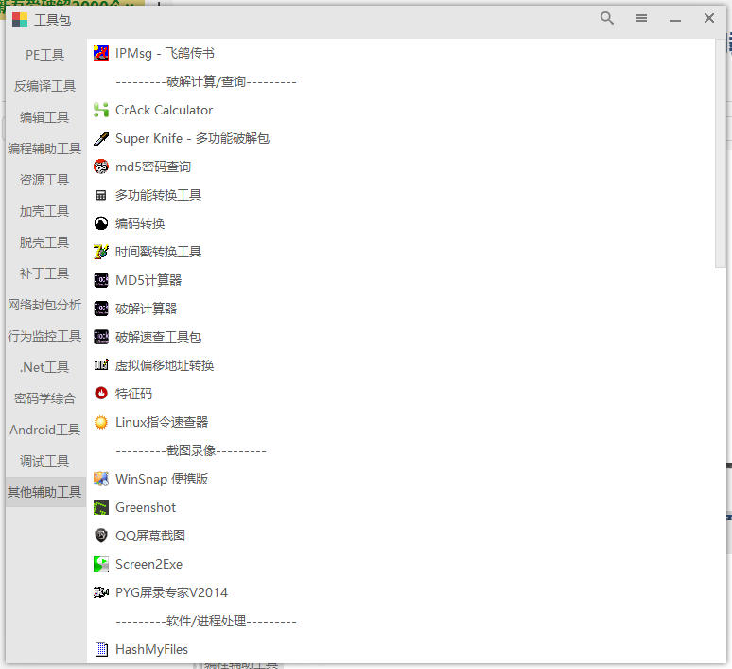Launch PYG屏录专家V2014
Image resolution: width=732 pixels, height=669 pixels.
171,592
